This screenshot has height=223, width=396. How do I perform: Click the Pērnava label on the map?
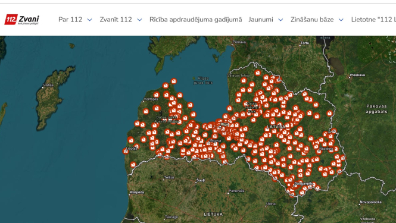pos(239,42)
